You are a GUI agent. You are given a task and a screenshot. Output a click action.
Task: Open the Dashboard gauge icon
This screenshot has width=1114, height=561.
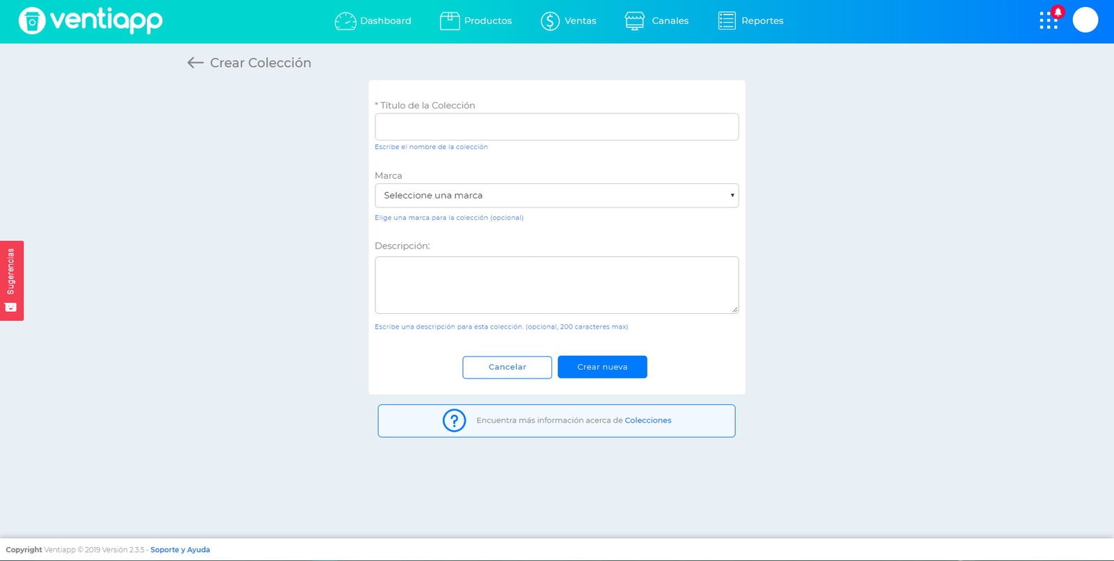(x=345, y=21)
